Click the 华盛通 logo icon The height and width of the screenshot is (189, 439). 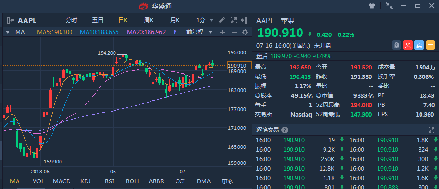pyautogui.click(x=143, y=6)
